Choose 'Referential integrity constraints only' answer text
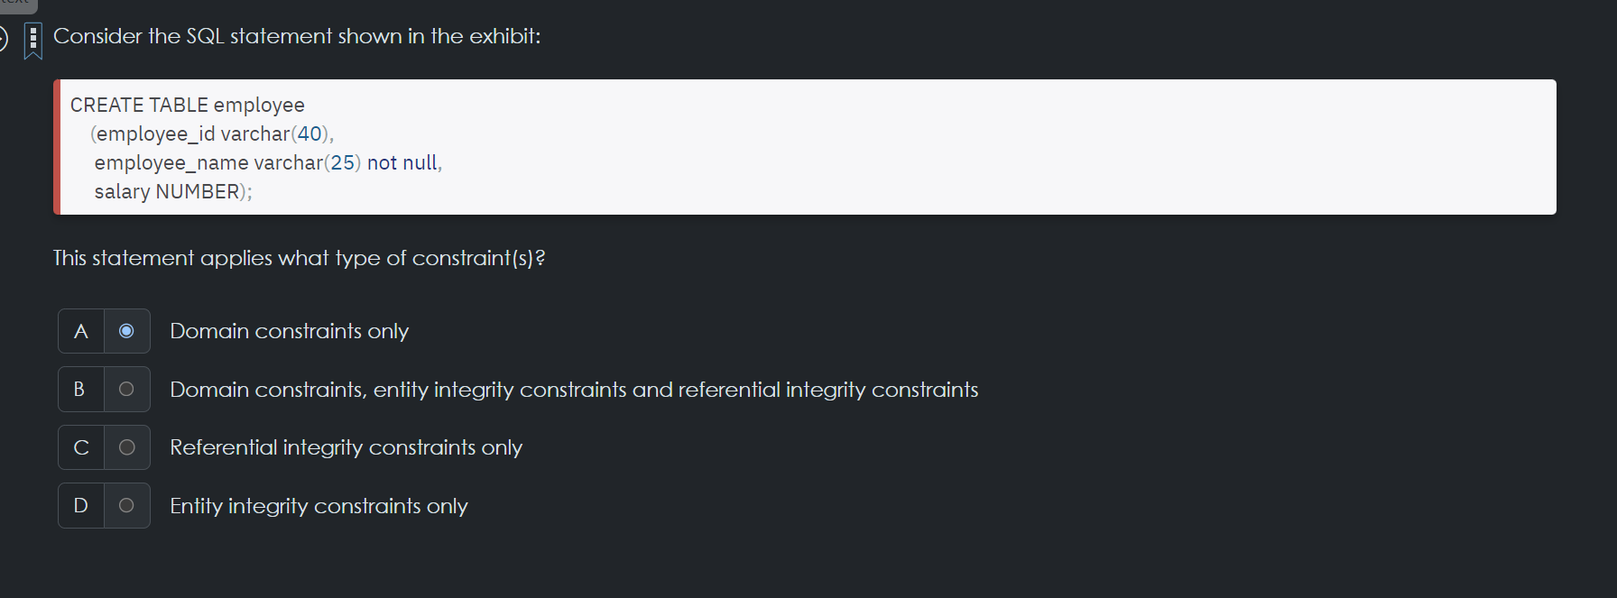The image size is (1617, 598). point(346,447)
